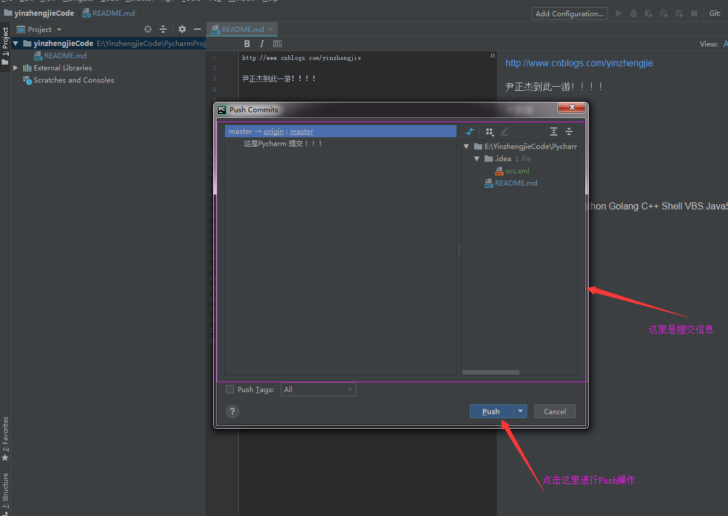
Task: Open Project panel settings gear
Action: [182, 29]
